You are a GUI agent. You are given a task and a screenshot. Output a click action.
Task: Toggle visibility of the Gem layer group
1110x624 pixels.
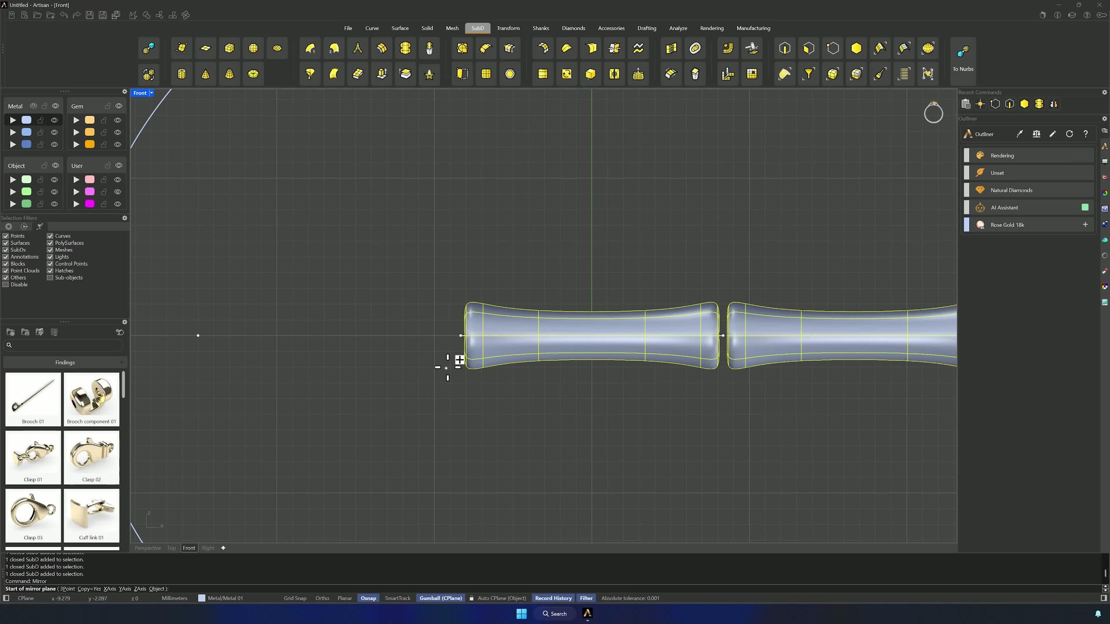click(x=119, y=106)
